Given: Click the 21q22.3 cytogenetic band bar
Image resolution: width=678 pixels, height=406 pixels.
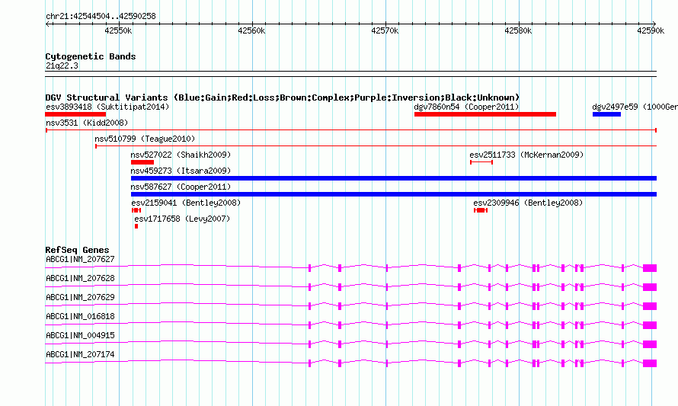Looking at the screenshot, I should (x=351, y=74).
